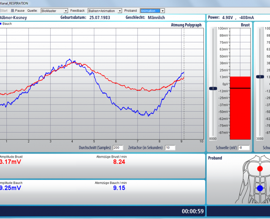Click the red Brust bar graph
The image size is (270, 219).
tap(240, 108)
